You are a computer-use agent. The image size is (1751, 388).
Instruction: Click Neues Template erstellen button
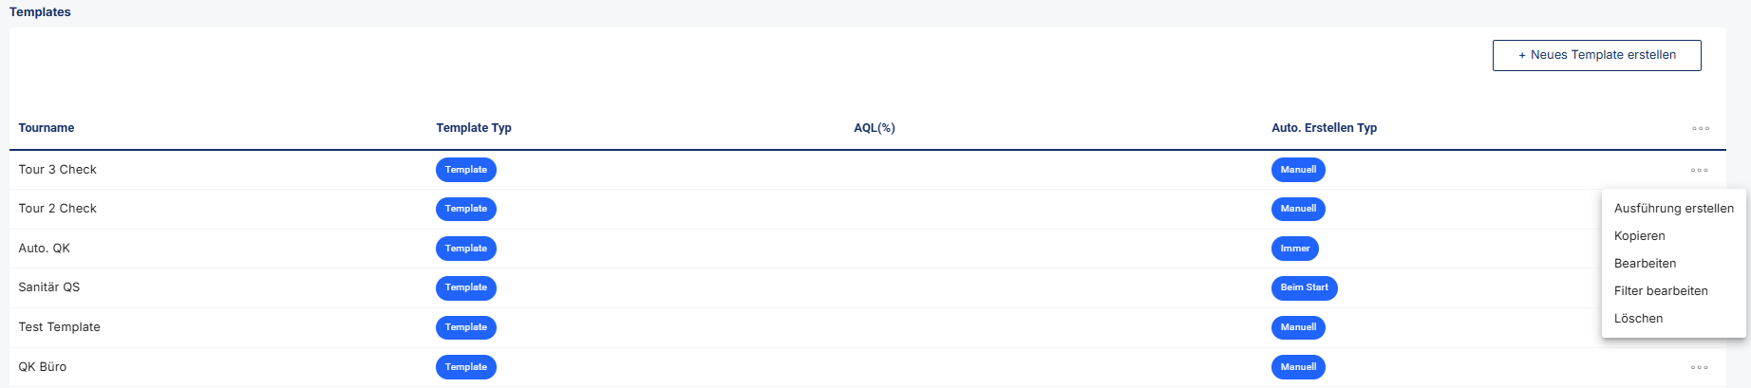pyautogui.click(x=1596, y=55)
